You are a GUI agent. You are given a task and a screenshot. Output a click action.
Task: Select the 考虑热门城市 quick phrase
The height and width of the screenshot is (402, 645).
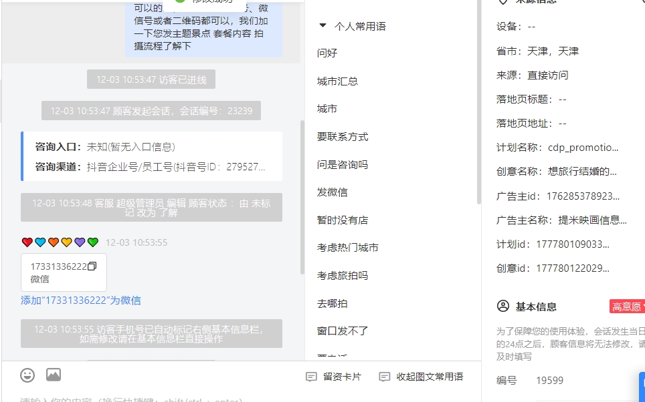(348, 248)
